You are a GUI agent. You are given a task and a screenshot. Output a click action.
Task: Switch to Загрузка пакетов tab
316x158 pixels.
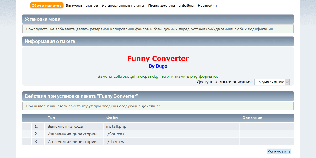tap(82, 6)
